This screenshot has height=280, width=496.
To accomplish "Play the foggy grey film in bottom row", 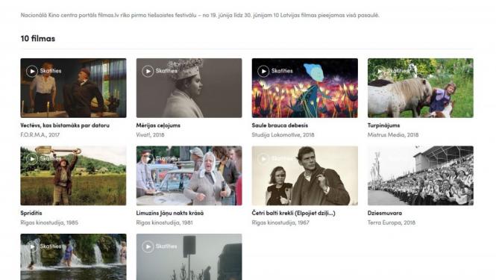I will pos(148,246).
